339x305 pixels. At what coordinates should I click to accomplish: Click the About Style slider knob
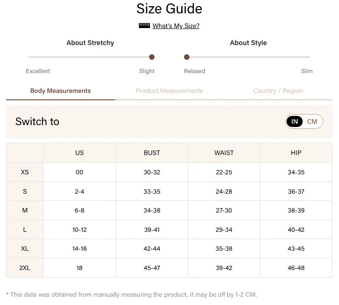[x=187, y=57]
